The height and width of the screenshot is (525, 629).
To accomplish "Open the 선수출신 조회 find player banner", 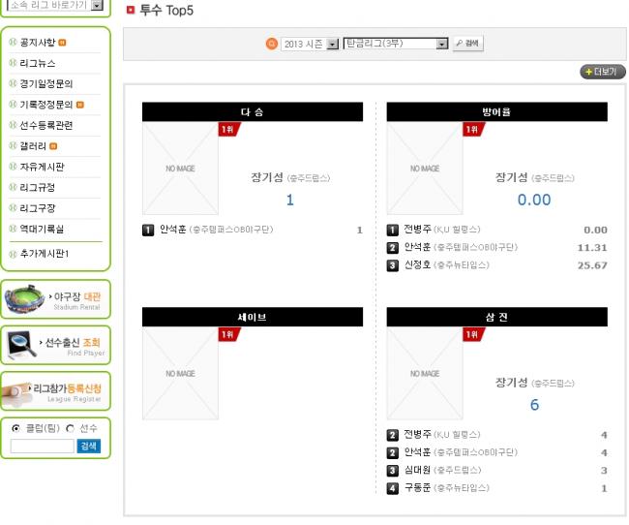I will click(x=55, y=345).
